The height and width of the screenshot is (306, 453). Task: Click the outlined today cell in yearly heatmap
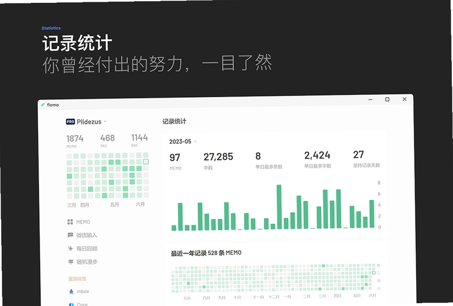click(374, 273)
